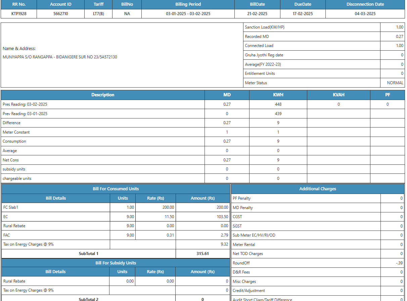Click tax amount 9.32
This screenshot has height=301, width=407.
click(224, 244)
